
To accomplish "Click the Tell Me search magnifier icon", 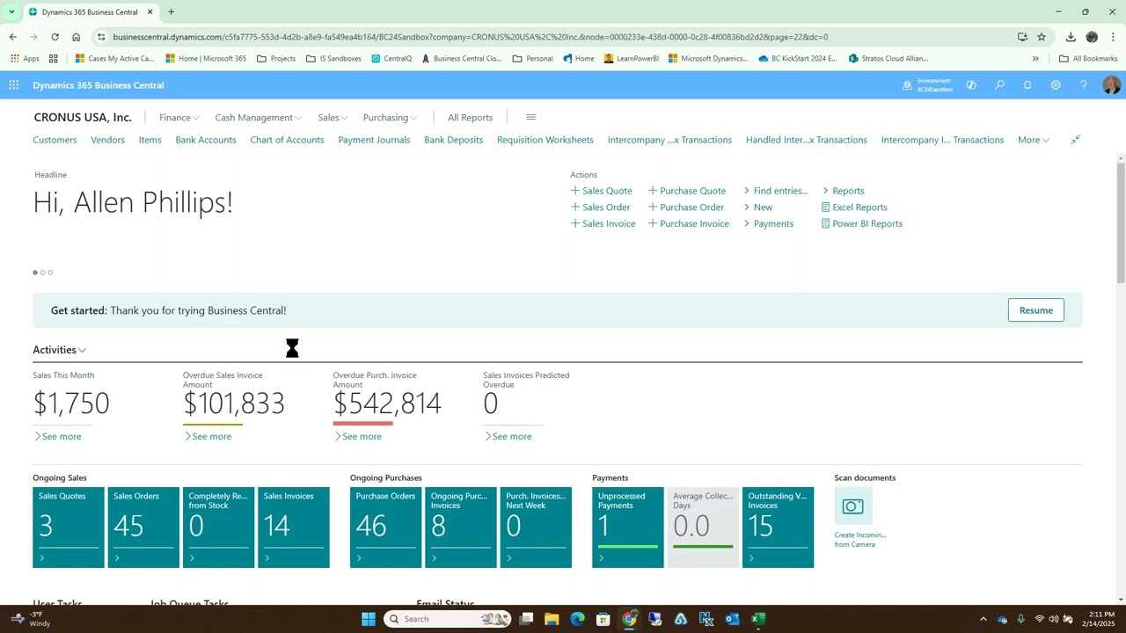I will (999, 85).
